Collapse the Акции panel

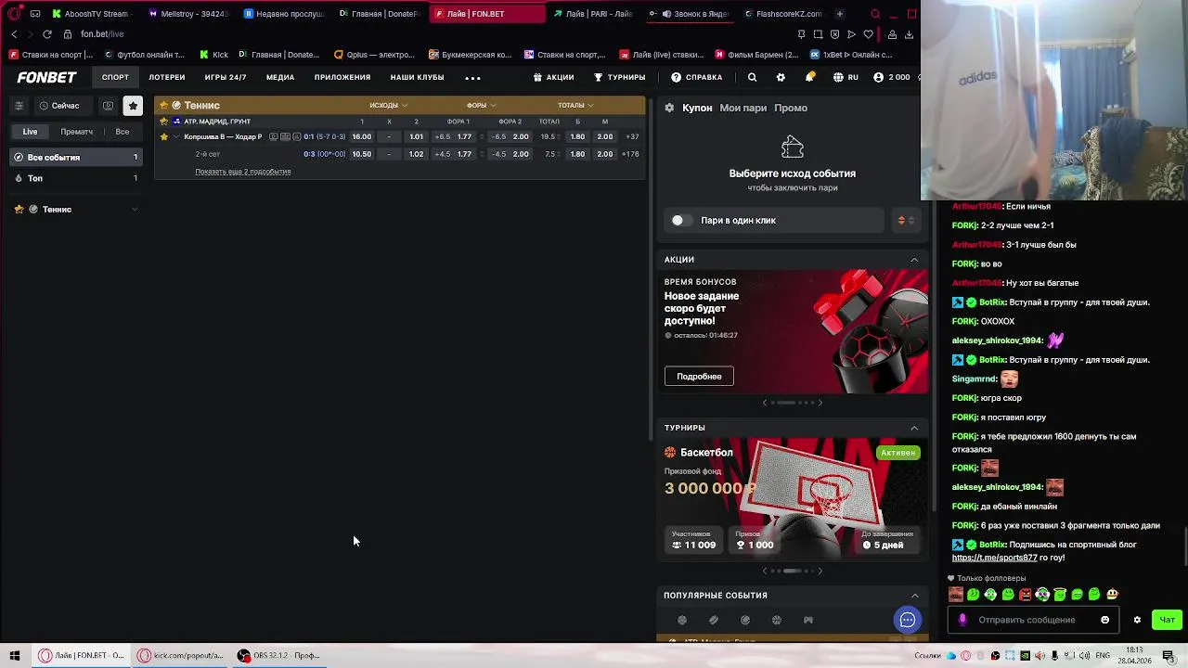point(914,260)
